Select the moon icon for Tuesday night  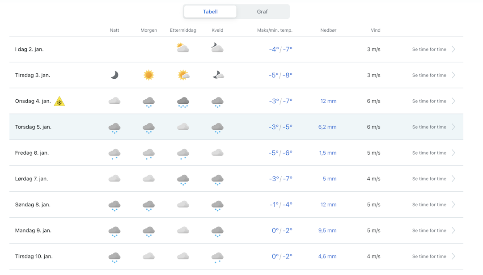[x=114, y=74]
